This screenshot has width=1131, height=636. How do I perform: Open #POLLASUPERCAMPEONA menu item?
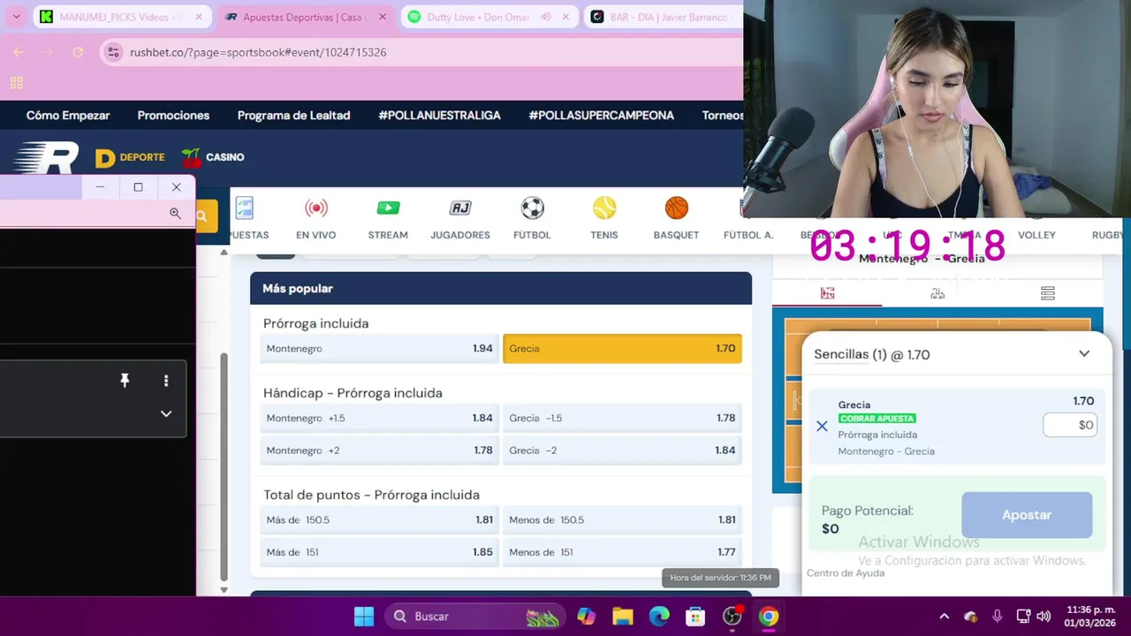click(x=601, y=116)
